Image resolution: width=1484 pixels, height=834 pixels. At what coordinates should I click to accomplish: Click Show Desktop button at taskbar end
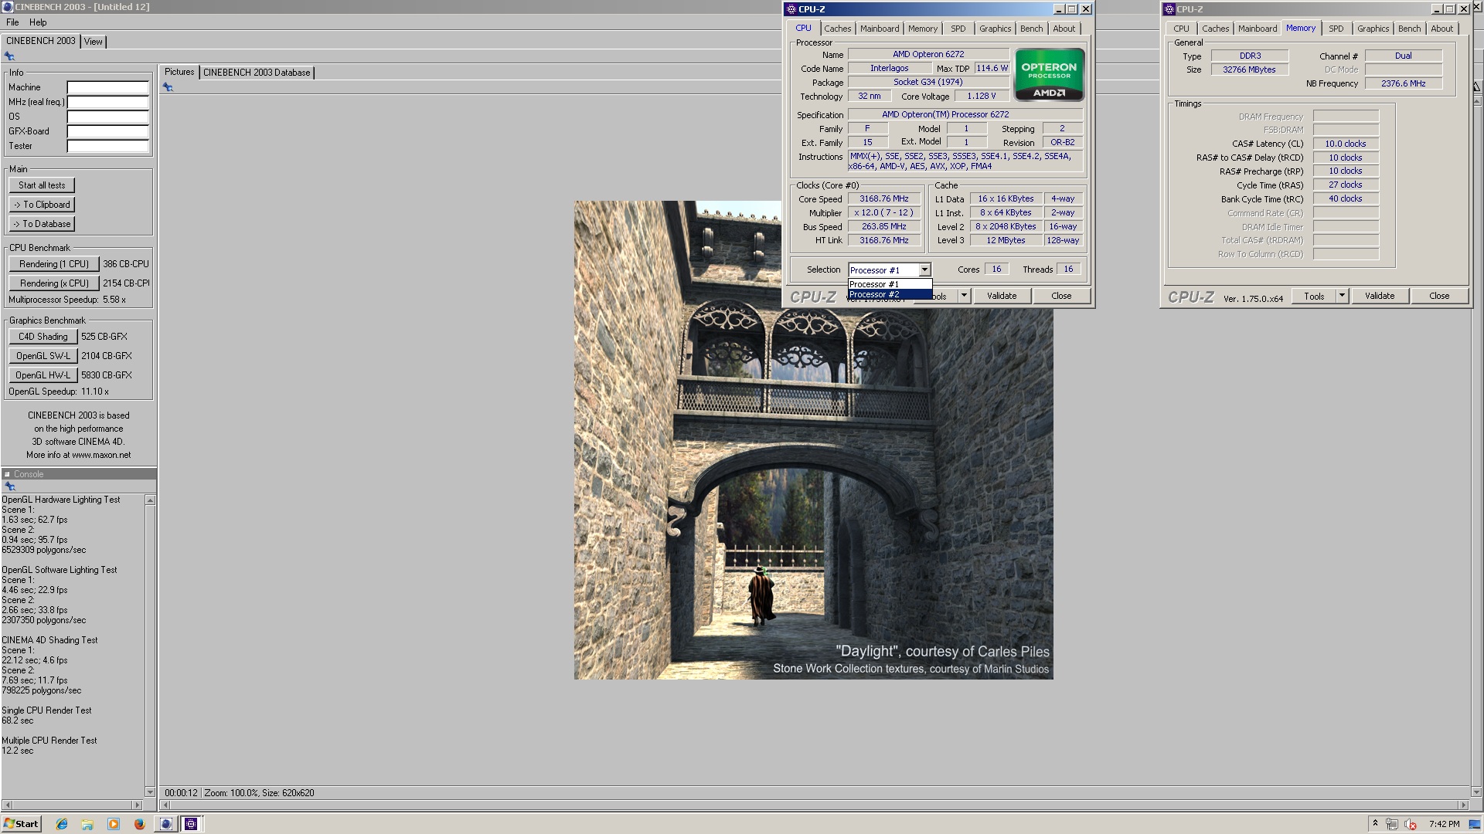point(1476,824)
